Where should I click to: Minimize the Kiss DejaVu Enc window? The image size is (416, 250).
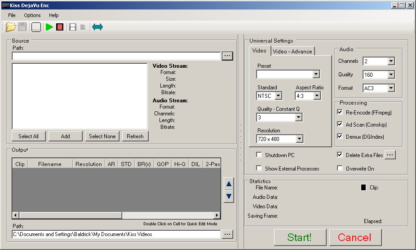point(394,5)
